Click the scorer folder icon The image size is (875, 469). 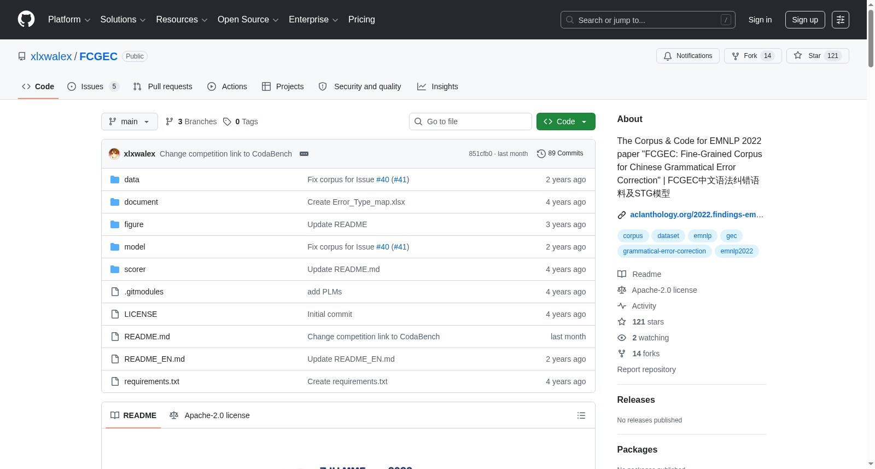click(115, 269)
